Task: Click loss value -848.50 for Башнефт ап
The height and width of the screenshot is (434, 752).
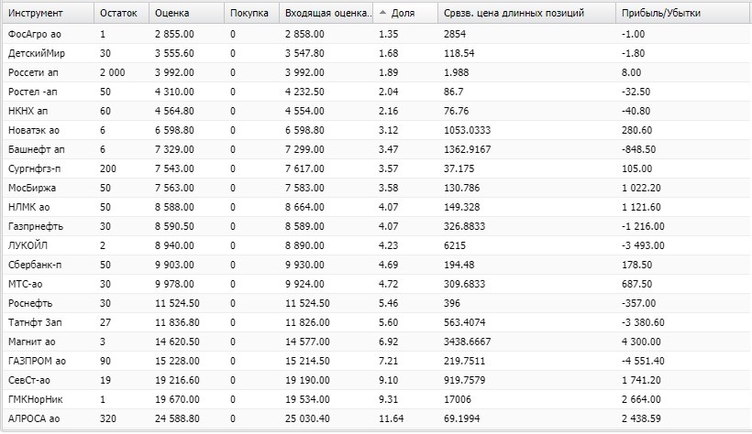Action: point(639,149)
